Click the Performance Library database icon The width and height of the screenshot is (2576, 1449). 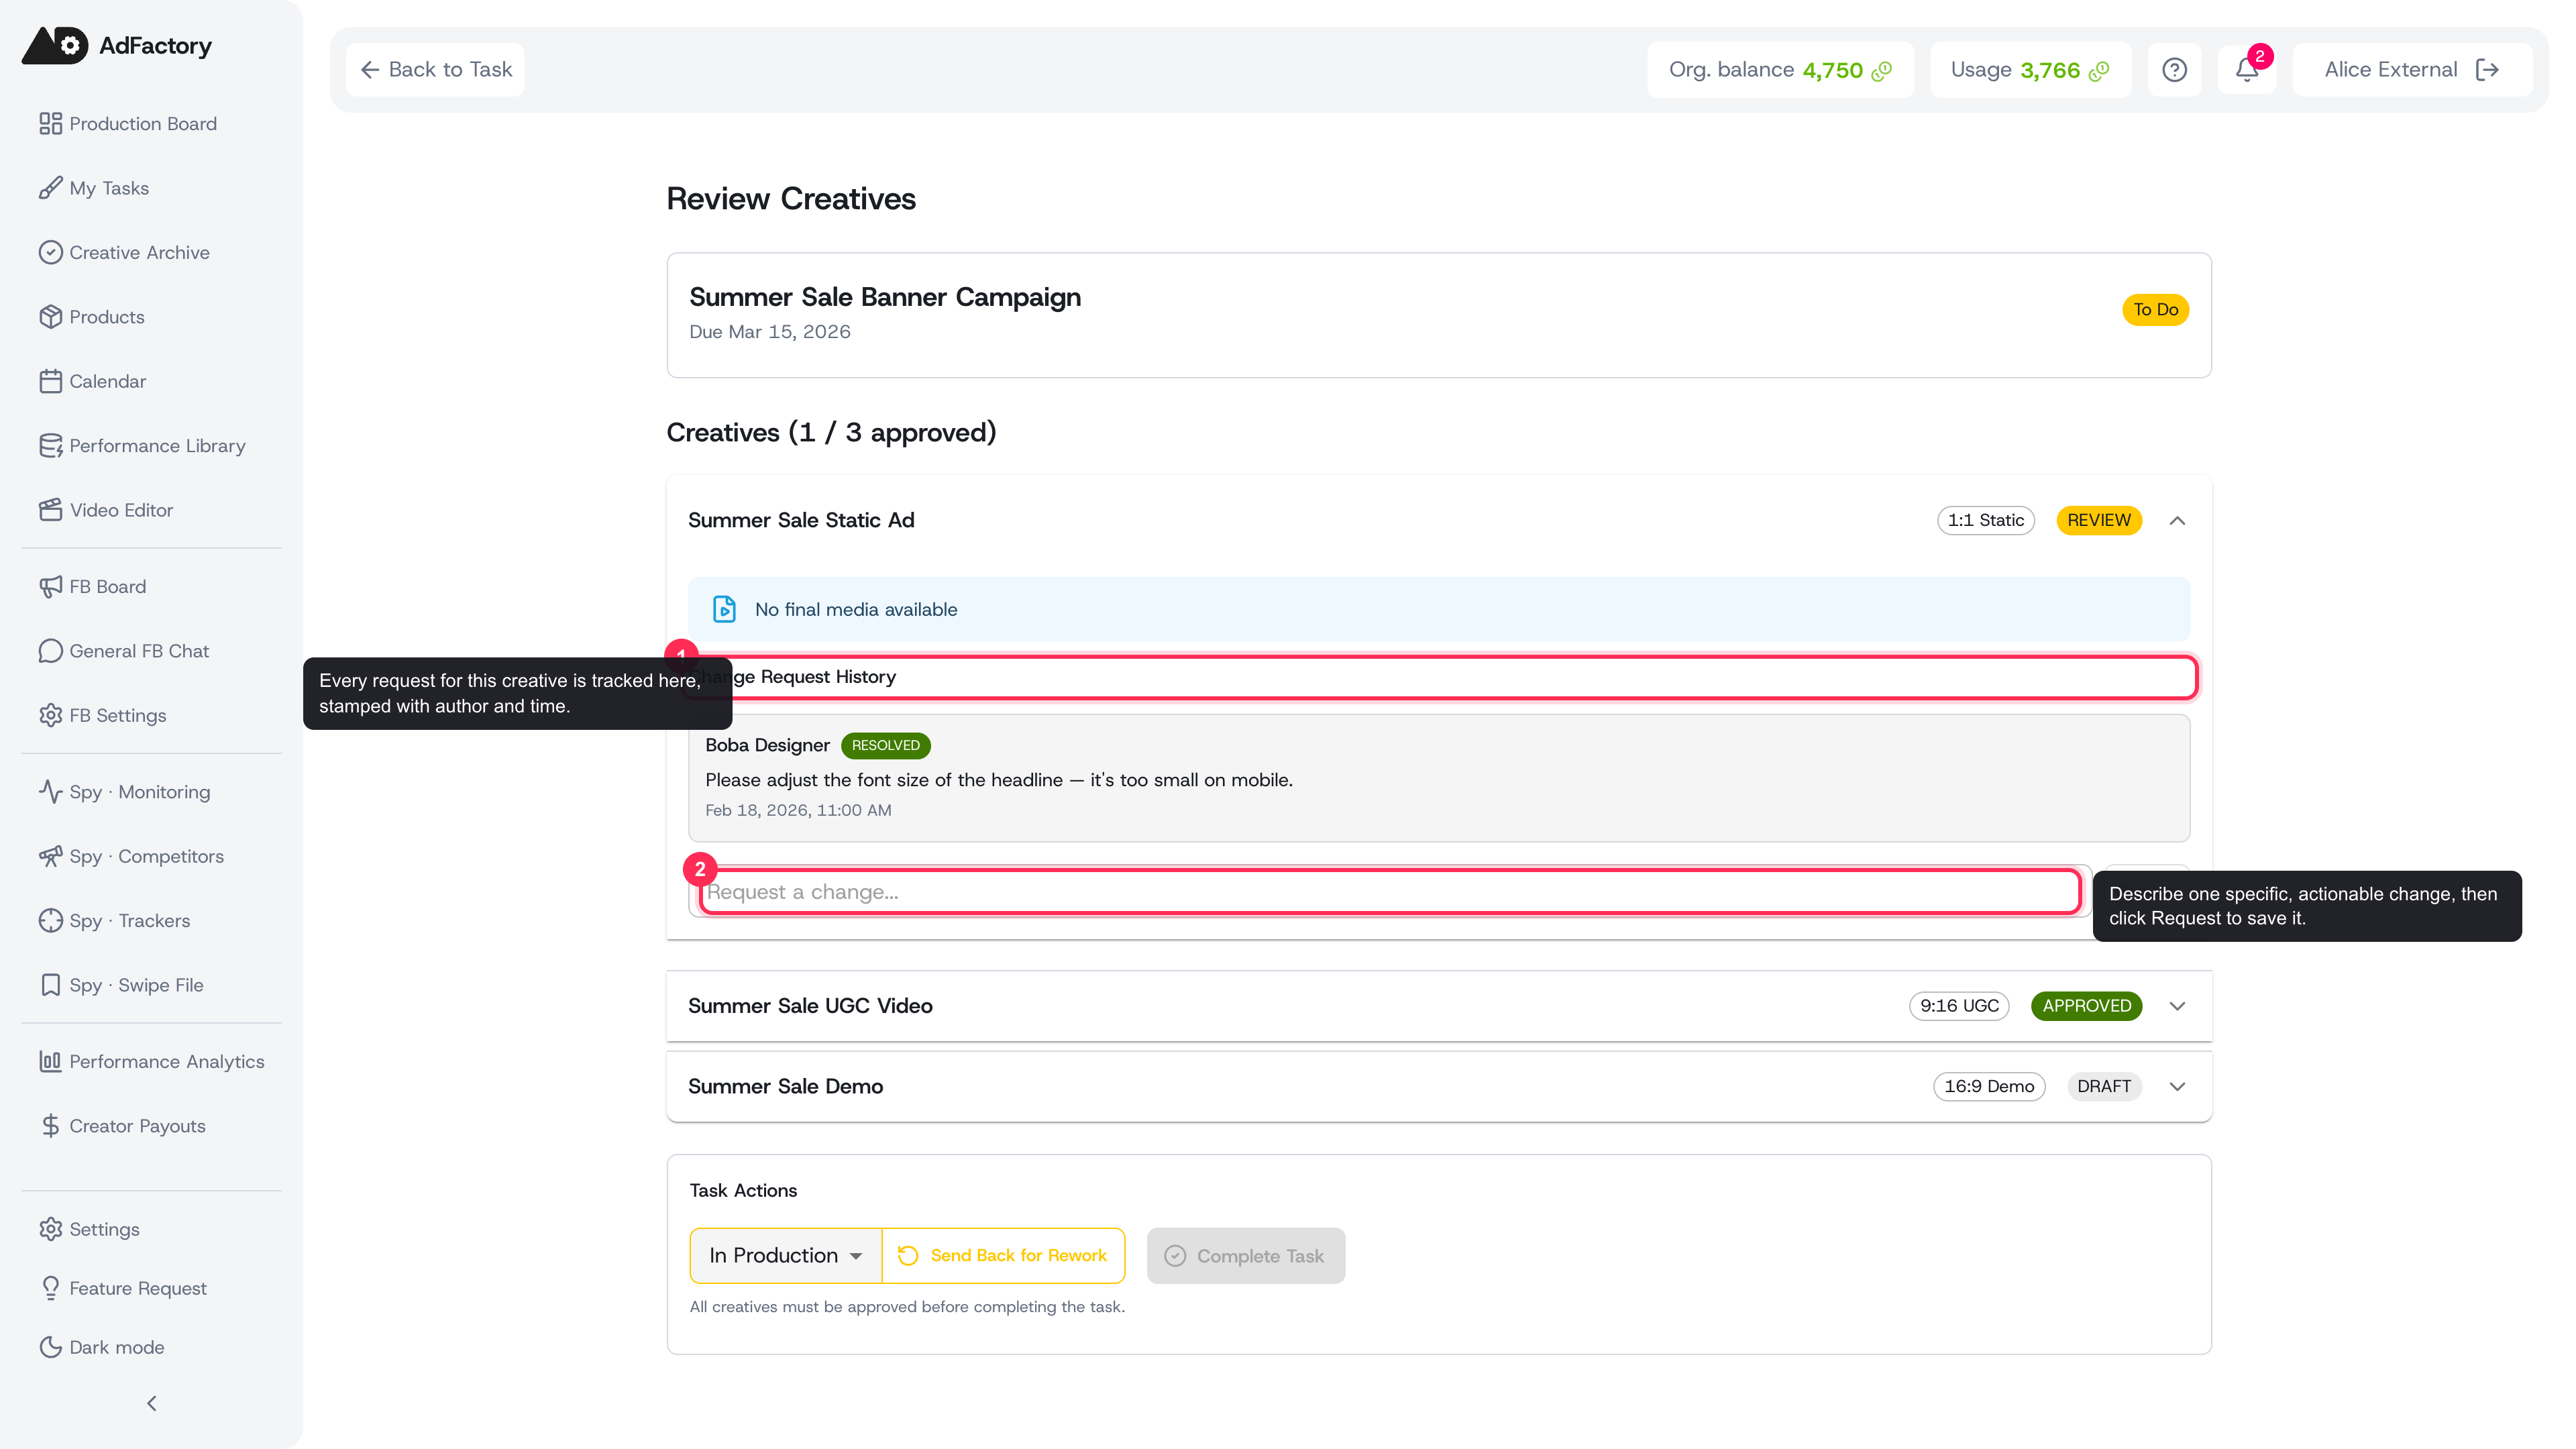[50, 445]
